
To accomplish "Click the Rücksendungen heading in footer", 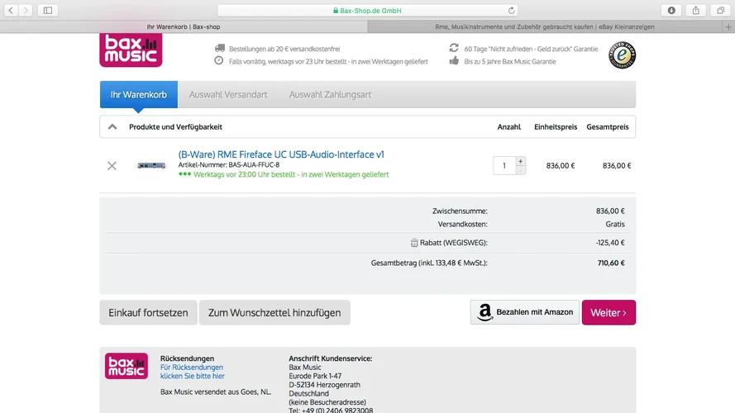I will (187, 358).
